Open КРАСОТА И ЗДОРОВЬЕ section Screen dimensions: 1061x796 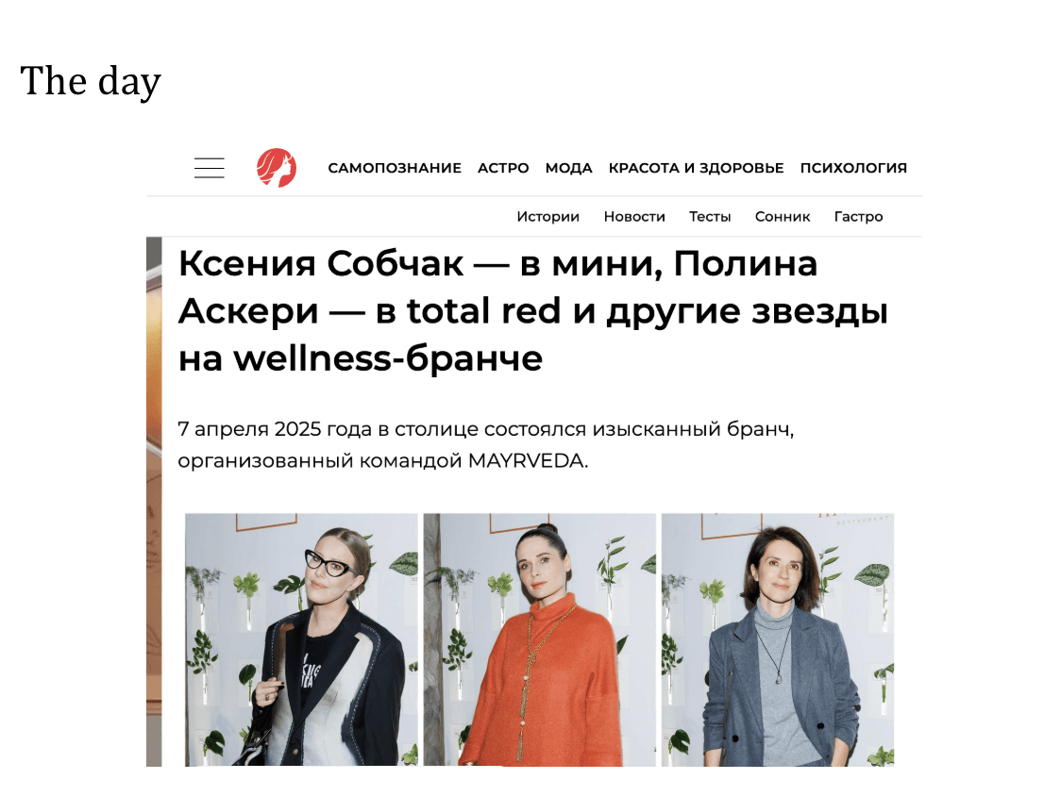[696, 168]
